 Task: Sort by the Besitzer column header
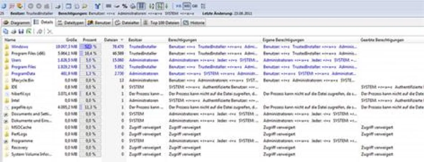click(135, 40)
